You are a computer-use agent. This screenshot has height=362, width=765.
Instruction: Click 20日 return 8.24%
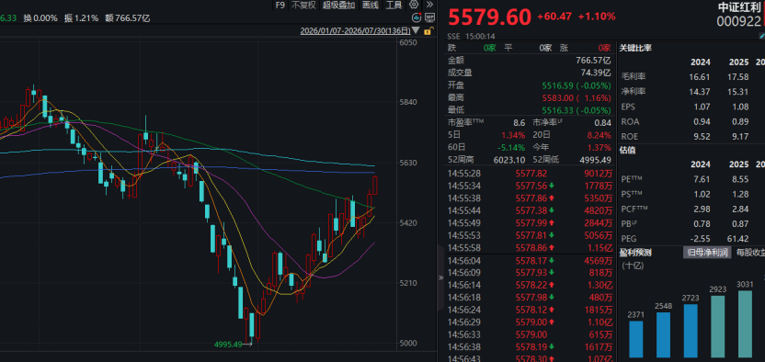pos(600,135)
